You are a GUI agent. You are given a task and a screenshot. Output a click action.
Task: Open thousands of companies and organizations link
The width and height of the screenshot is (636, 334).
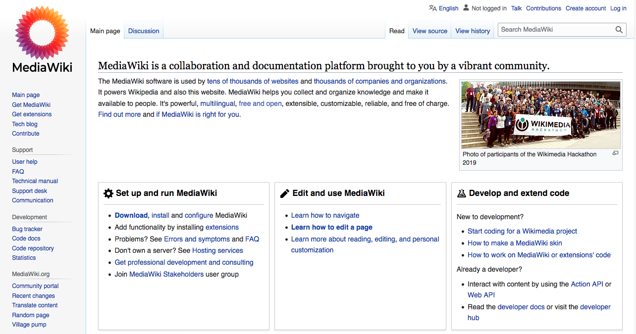tap(380, 81)
